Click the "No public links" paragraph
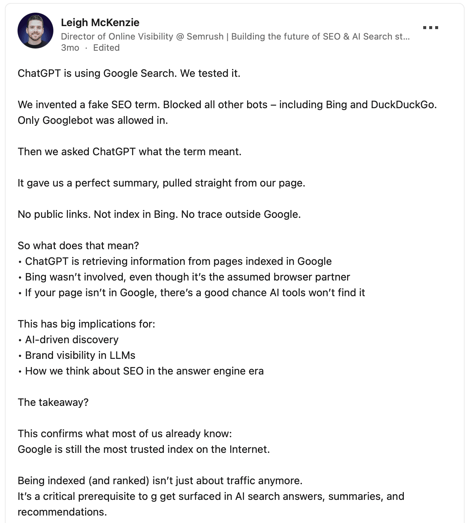Image resolution: width=468 pixels, height=523 pixels. point(159,214)
